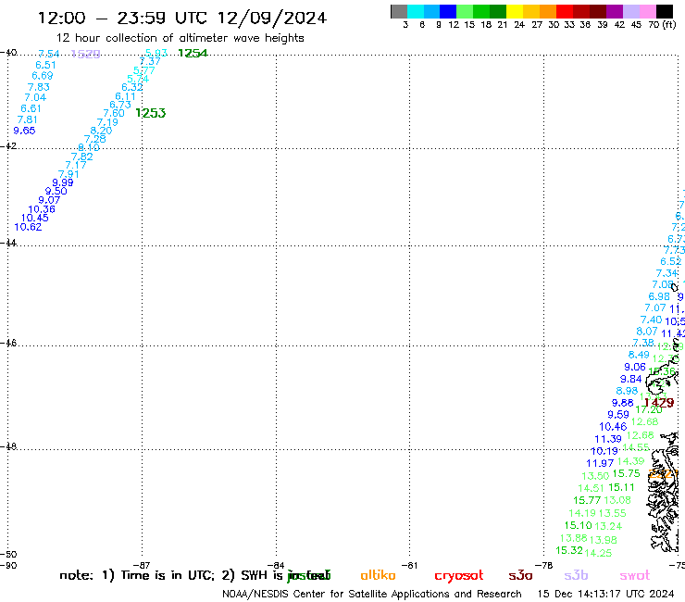This screenshot has height=602, width=685.
Task: Click the lavender time stamp '1529'
Action: point(85,54)
